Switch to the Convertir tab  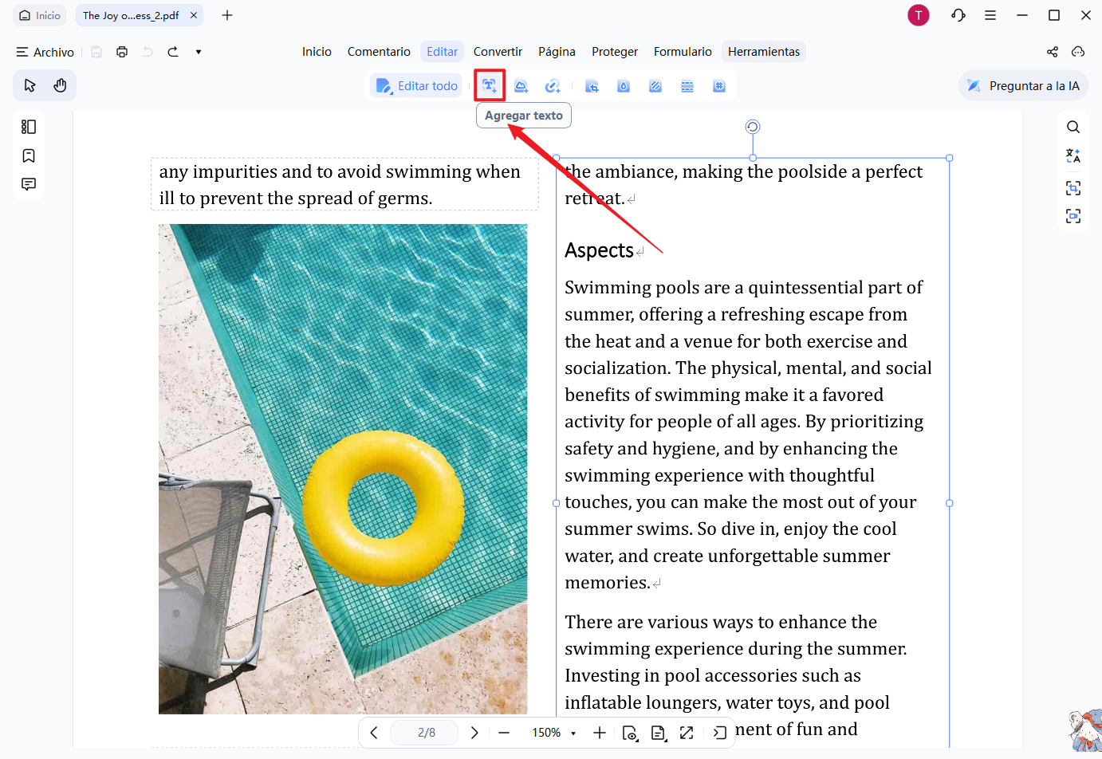(498, 52)
